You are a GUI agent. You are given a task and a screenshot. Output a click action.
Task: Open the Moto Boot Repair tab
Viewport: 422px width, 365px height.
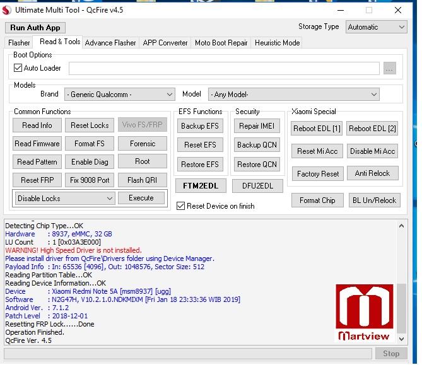pyautogui.click(x=221, y=43)
